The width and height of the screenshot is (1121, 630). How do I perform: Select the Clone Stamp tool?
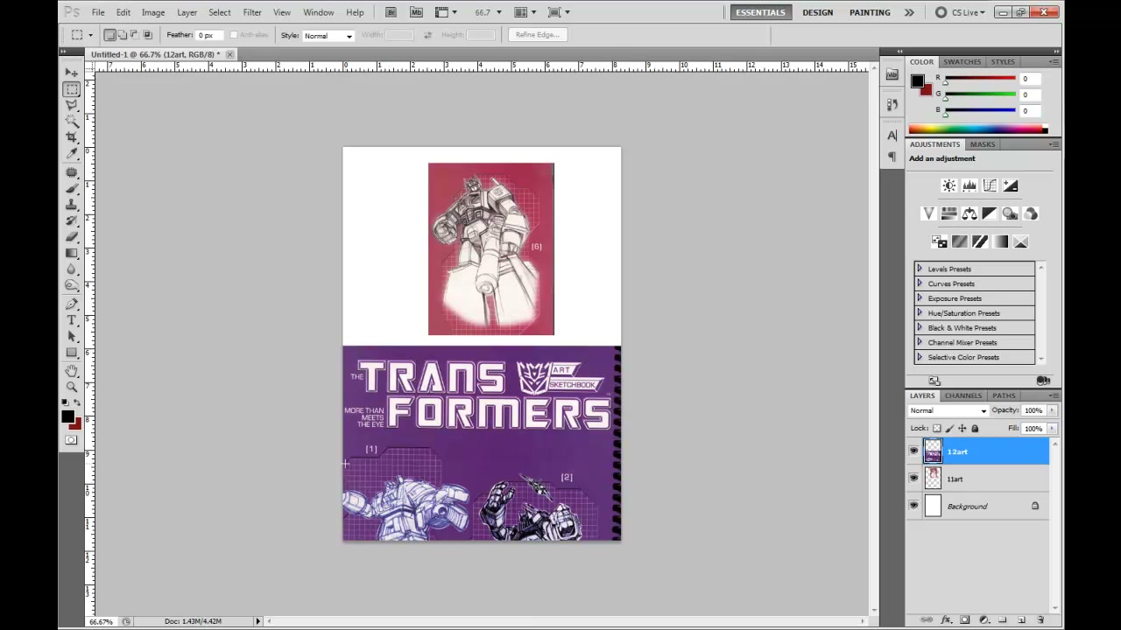pyautogui.click(x=72, y=205)
